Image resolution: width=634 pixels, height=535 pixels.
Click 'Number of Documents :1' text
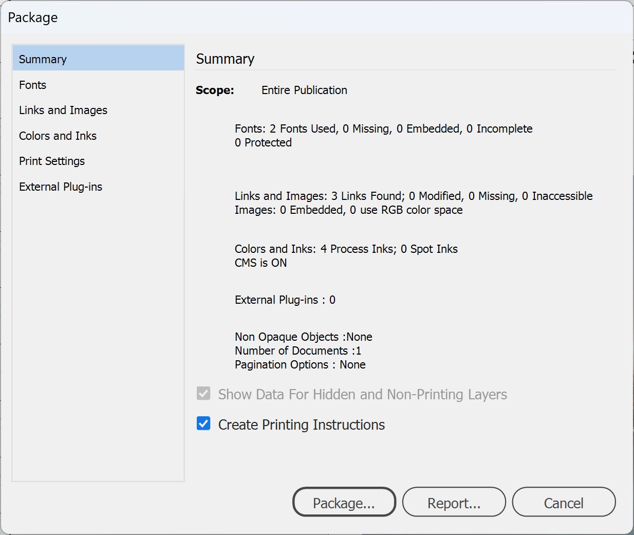point(297,350)
